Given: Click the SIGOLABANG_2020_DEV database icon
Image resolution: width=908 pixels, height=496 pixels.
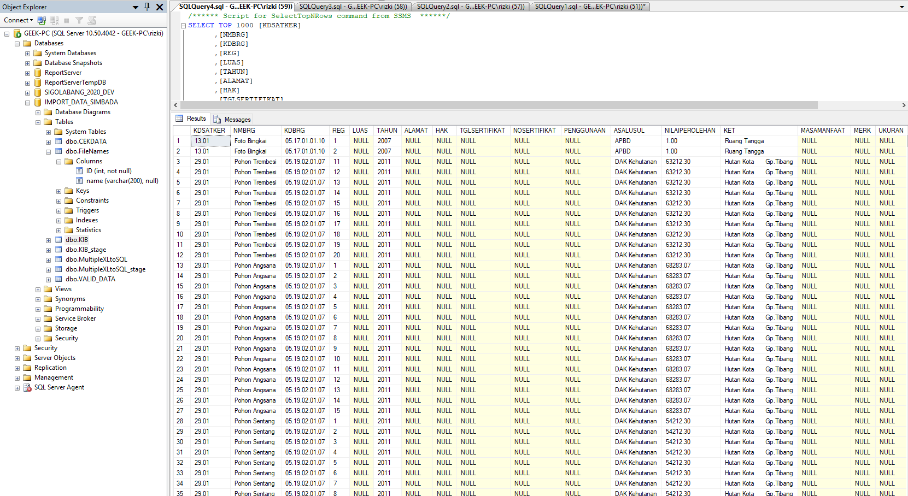Looking at the screenshot, I should (x=38, y=92).
